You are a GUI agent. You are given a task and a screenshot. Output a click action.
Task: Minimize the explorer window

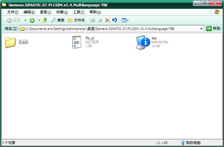[x=197, y=3]
